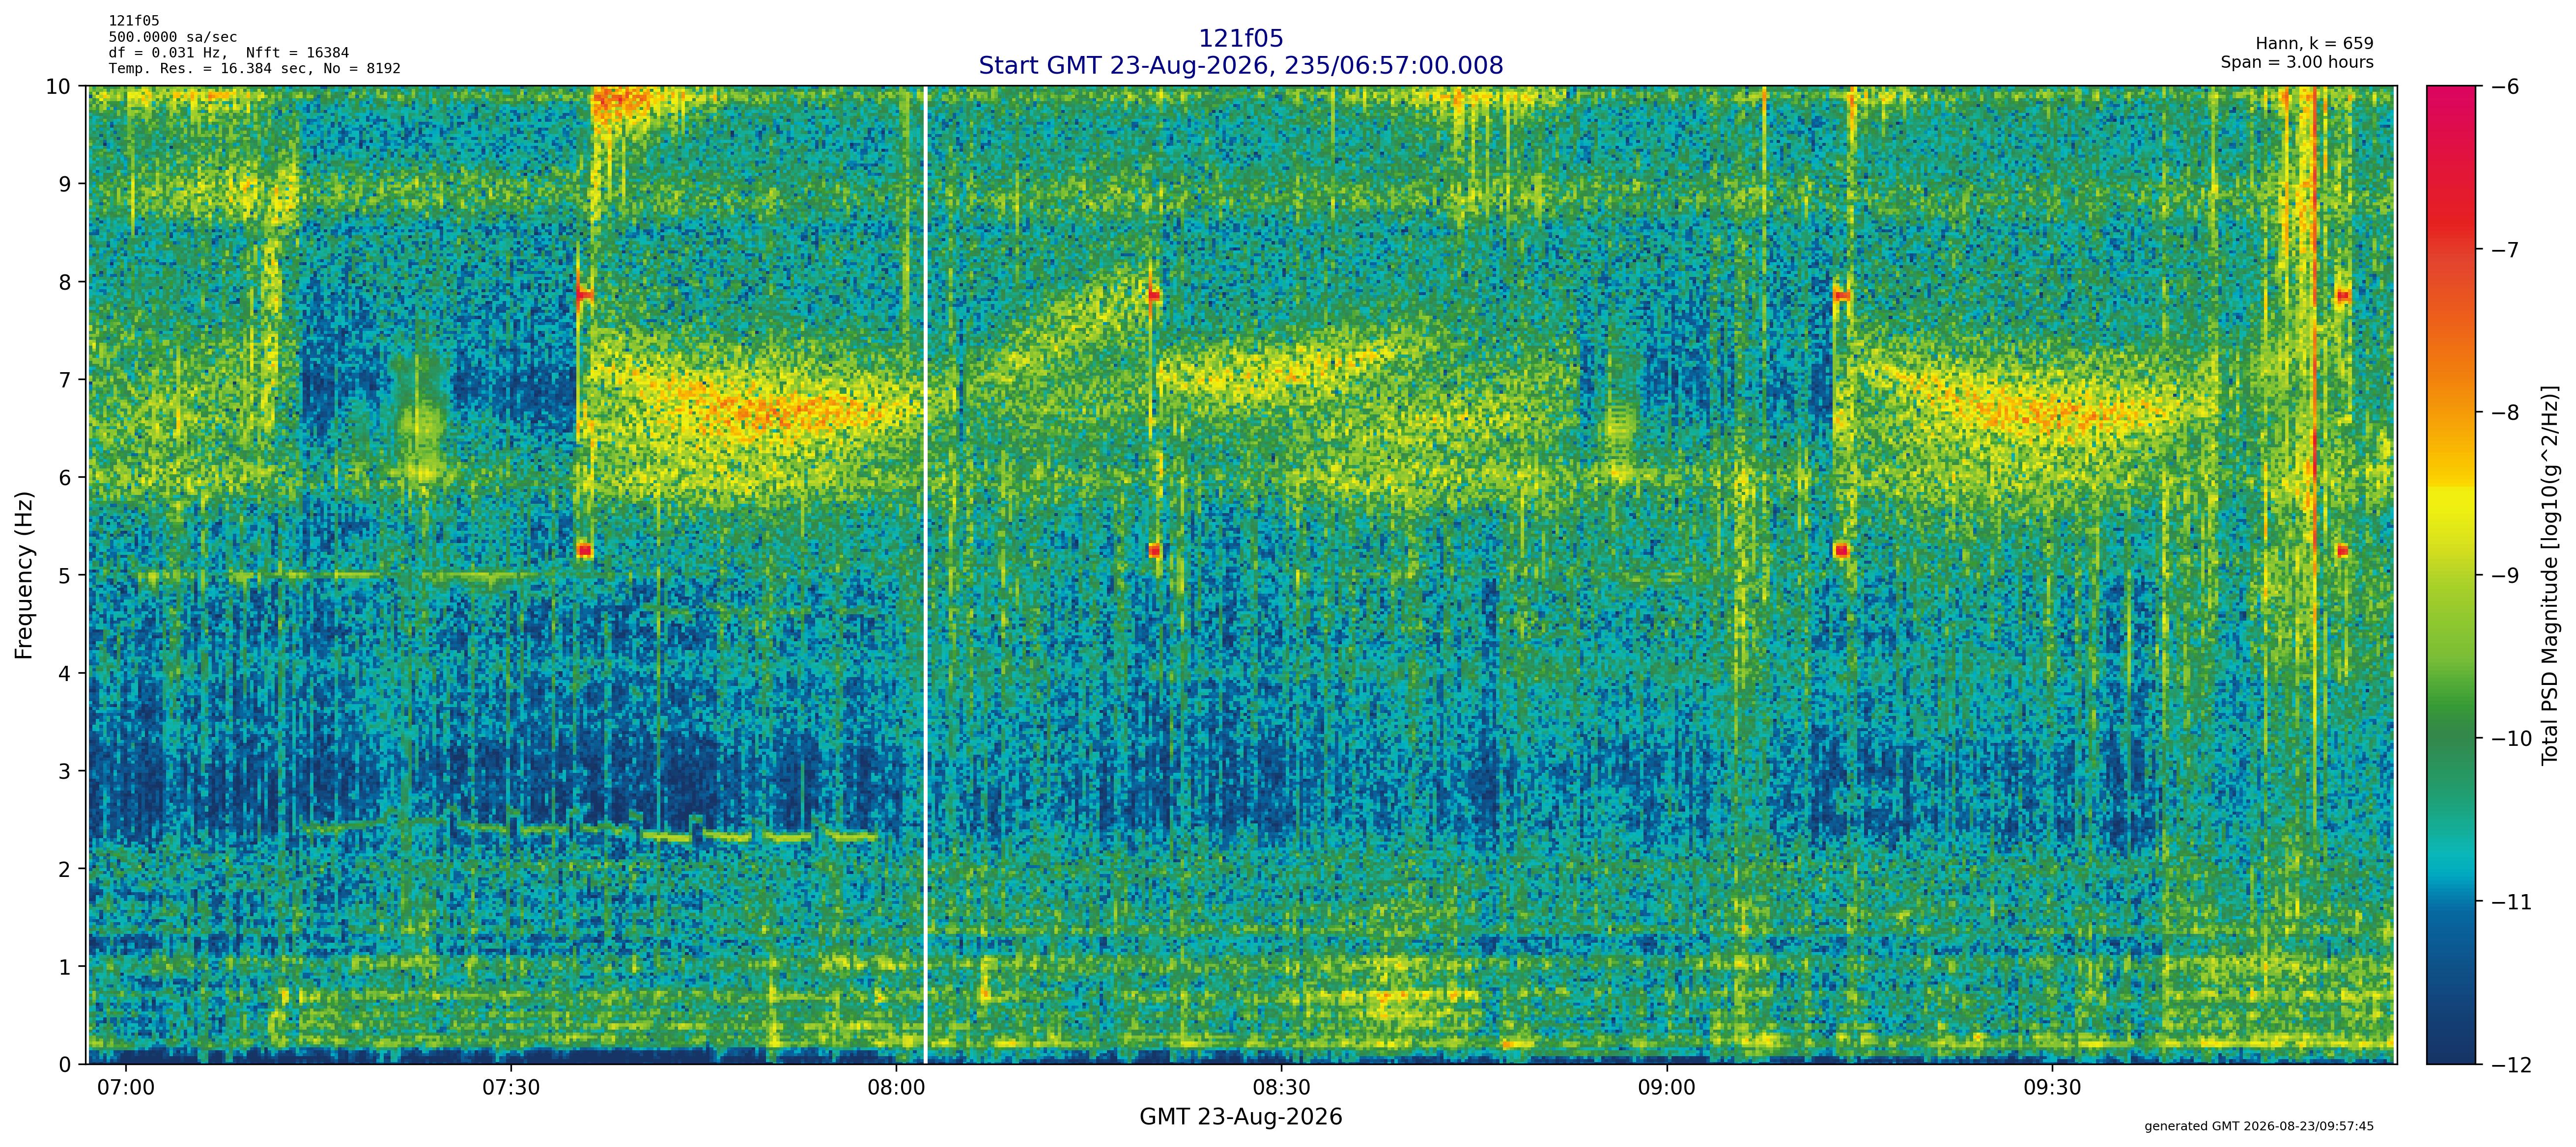
Task: Click the "500.0000 sa/sec" sample rate text
Action: pos(173,37)
